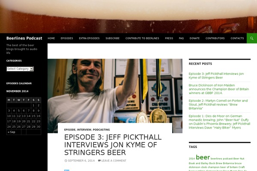
Task: Go to previous month Sep in calendar
Action: tap(12, 132)
